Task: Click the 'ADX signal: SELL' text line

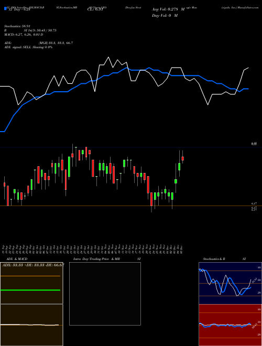Action: [28, 47]
